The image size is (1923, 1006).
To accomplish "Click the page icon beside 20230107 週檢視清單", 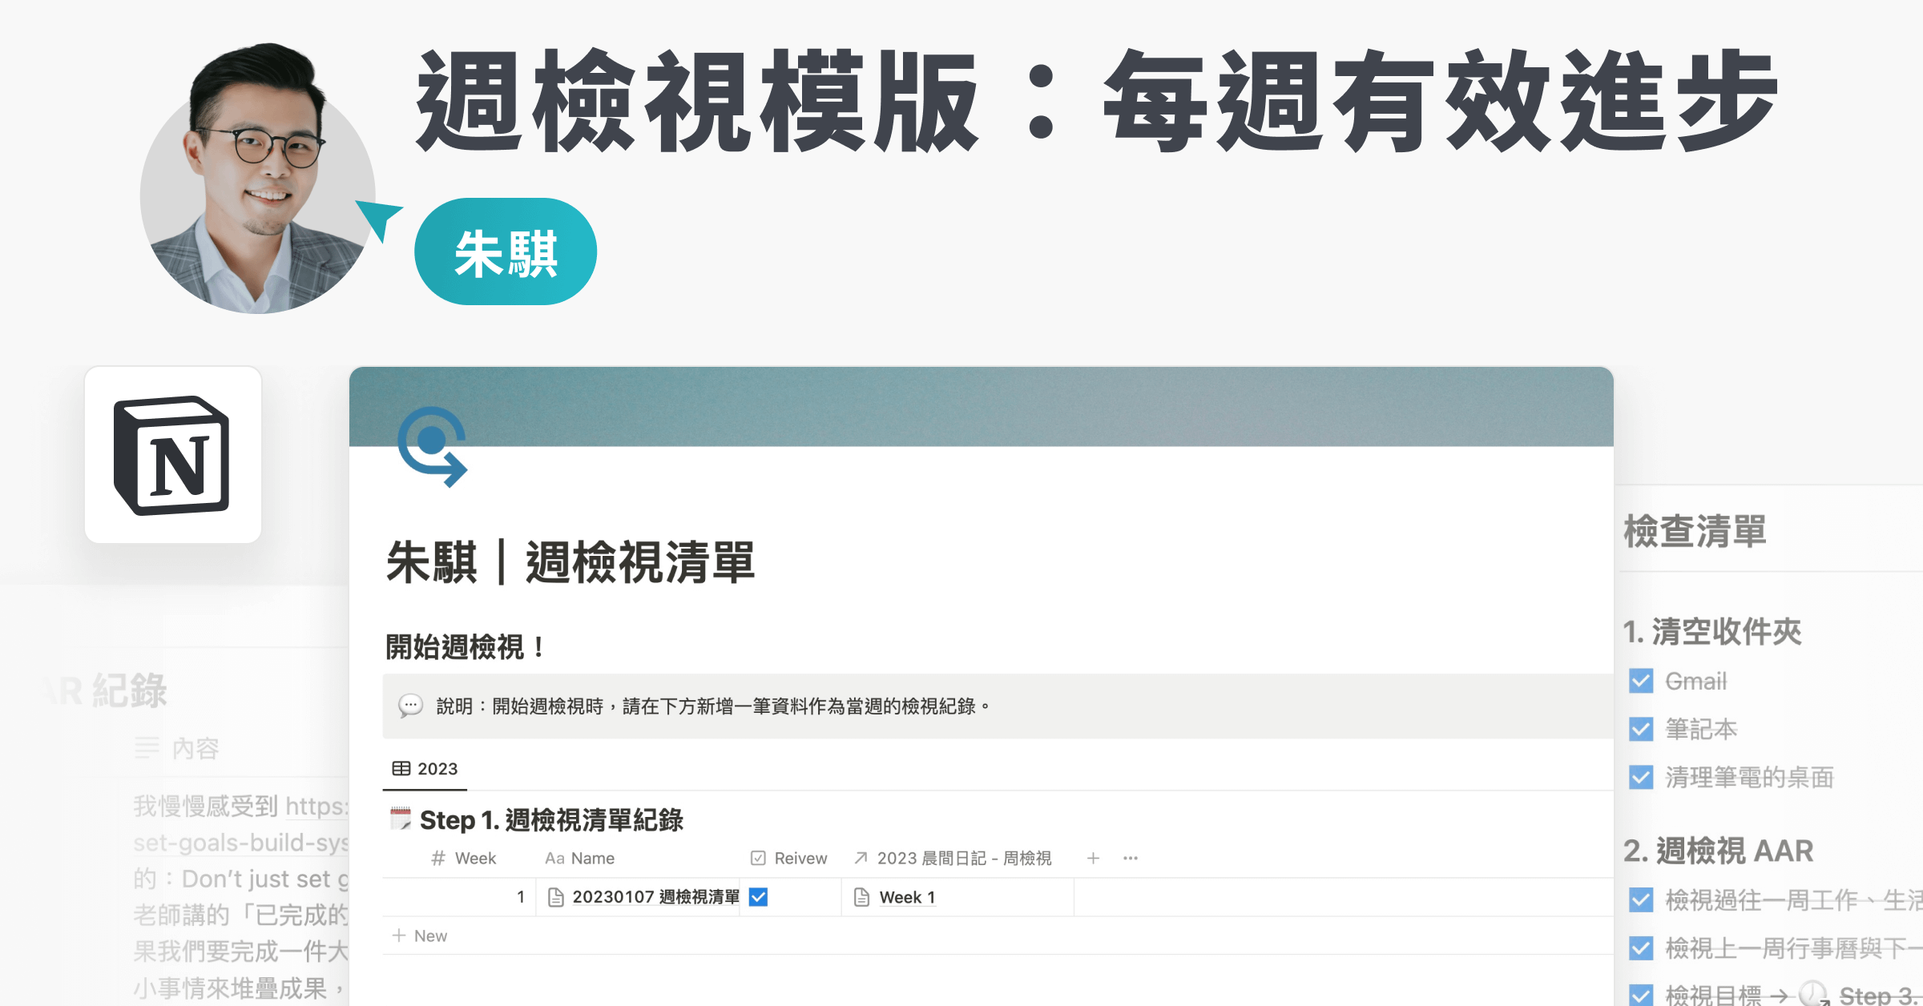I will [x=555, y=897].
